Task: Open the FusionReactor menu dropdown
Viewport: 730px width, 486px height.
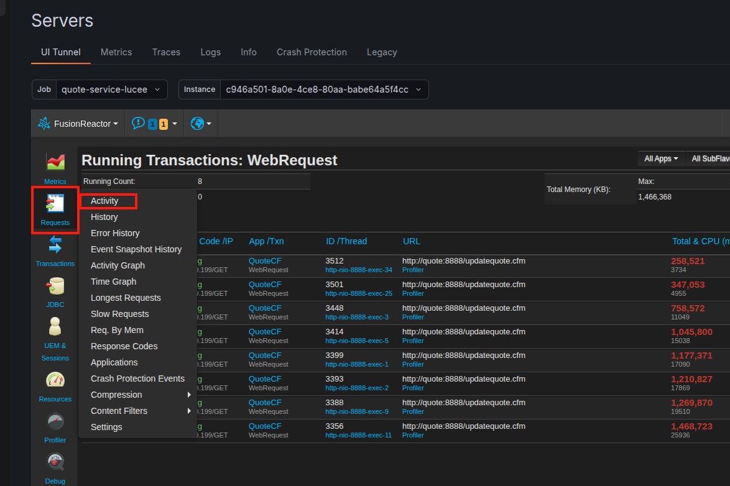Action: [x=78, y=124]
